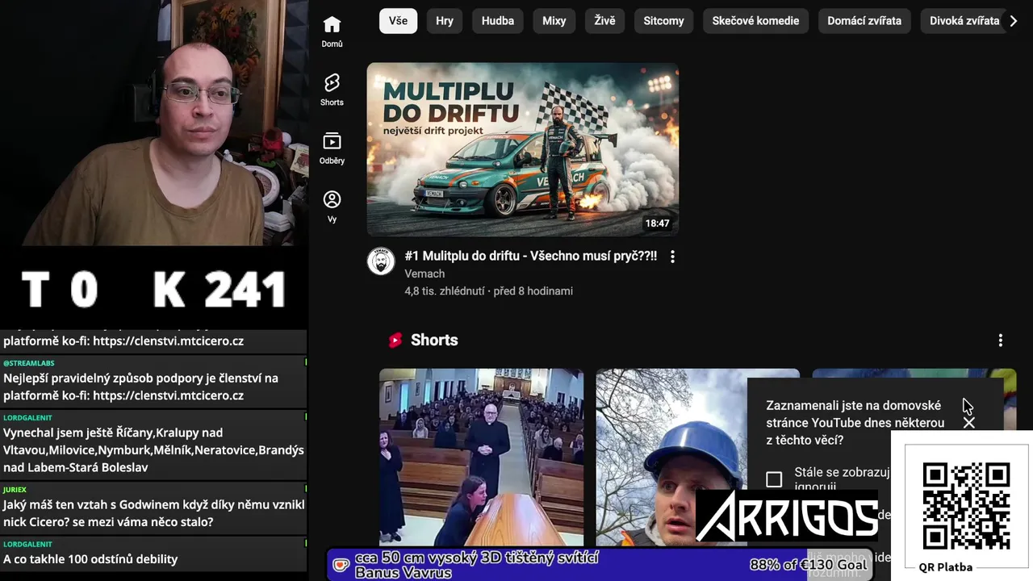This screenshot has width=1033, height=581.
Task: Open the Vy profile icon
Action: tap(332, 206)
